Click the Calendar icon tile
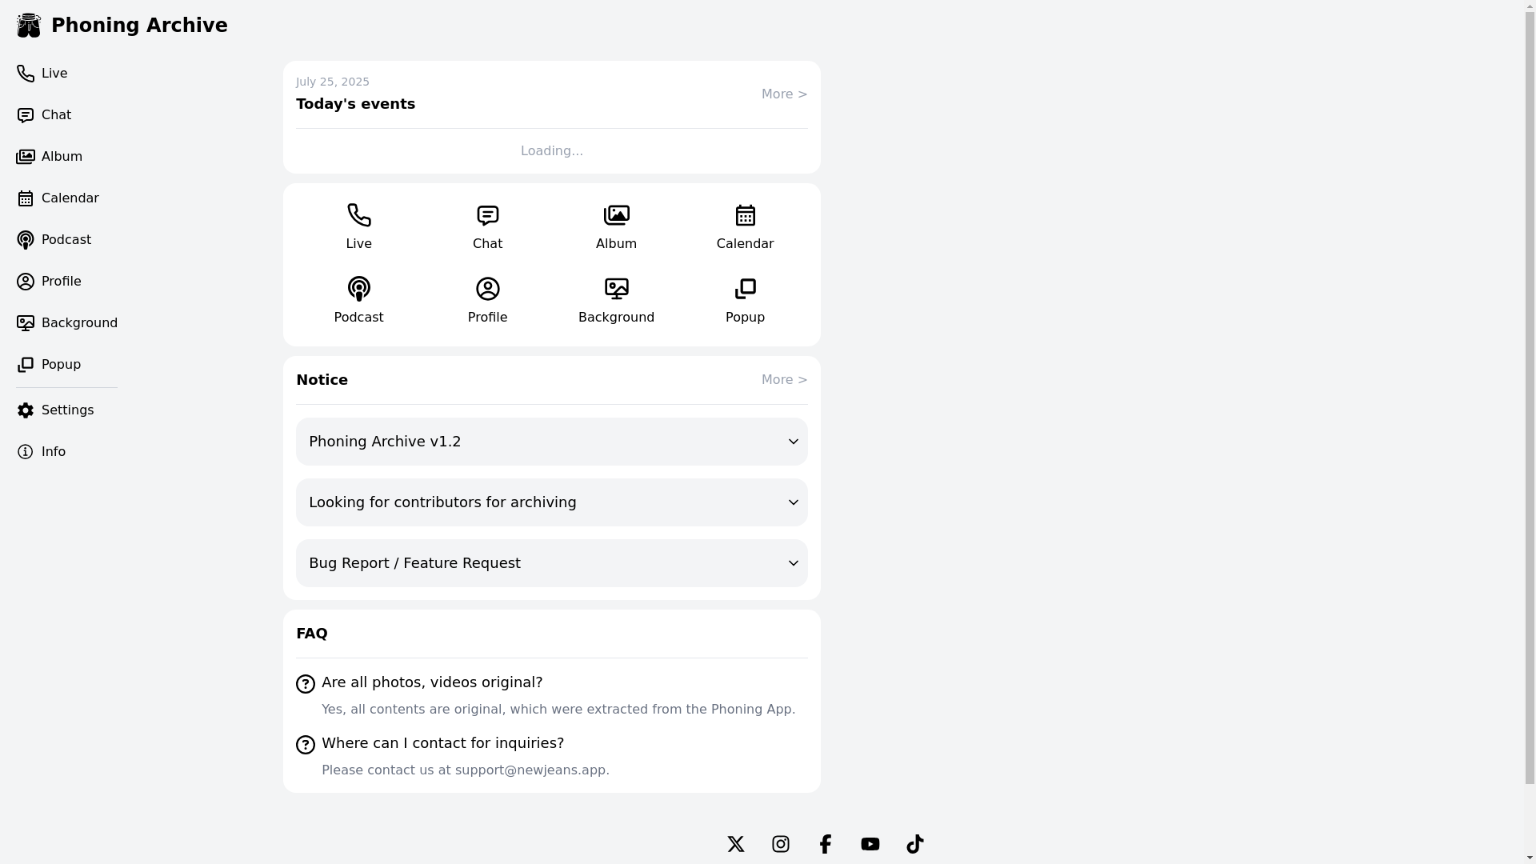The image size is (1536, 864). [746, 227]
